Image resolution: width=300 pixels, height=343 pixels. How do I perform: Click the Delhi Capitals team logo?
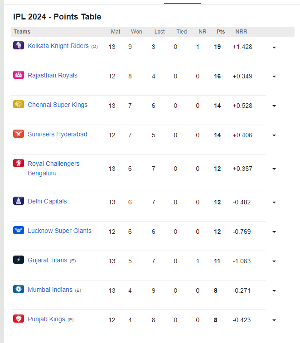click(x=19, y=201)
